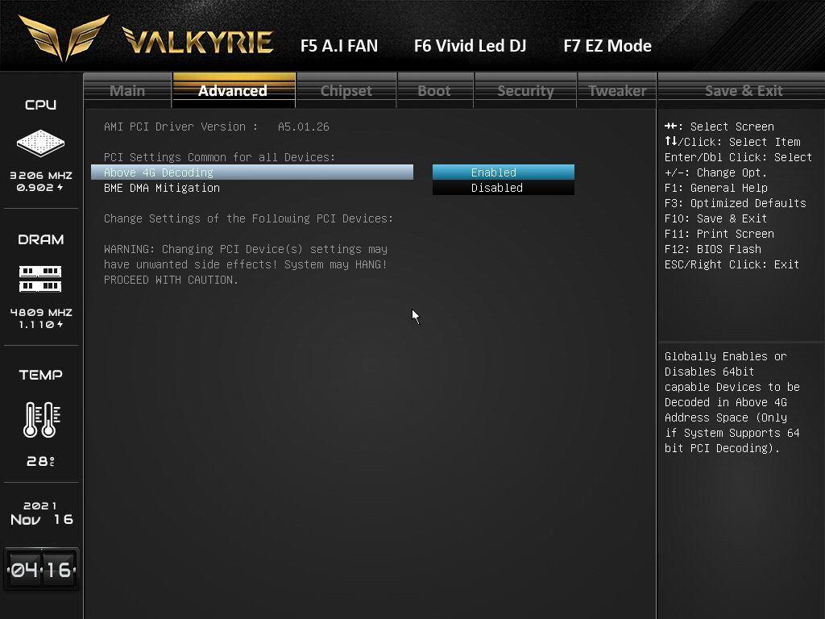Switch to the Tweaker tab
The height and width of the screenshot is (619, 825).
pos(617,90)
